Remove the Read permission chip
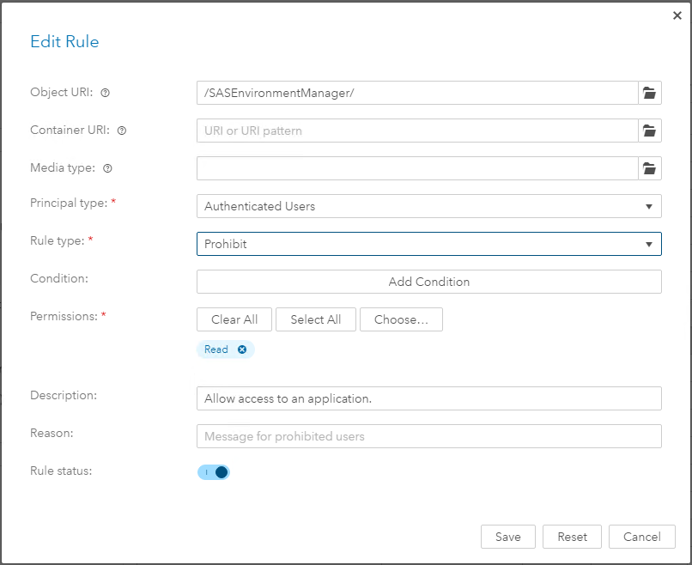 (x=242, y=349)
